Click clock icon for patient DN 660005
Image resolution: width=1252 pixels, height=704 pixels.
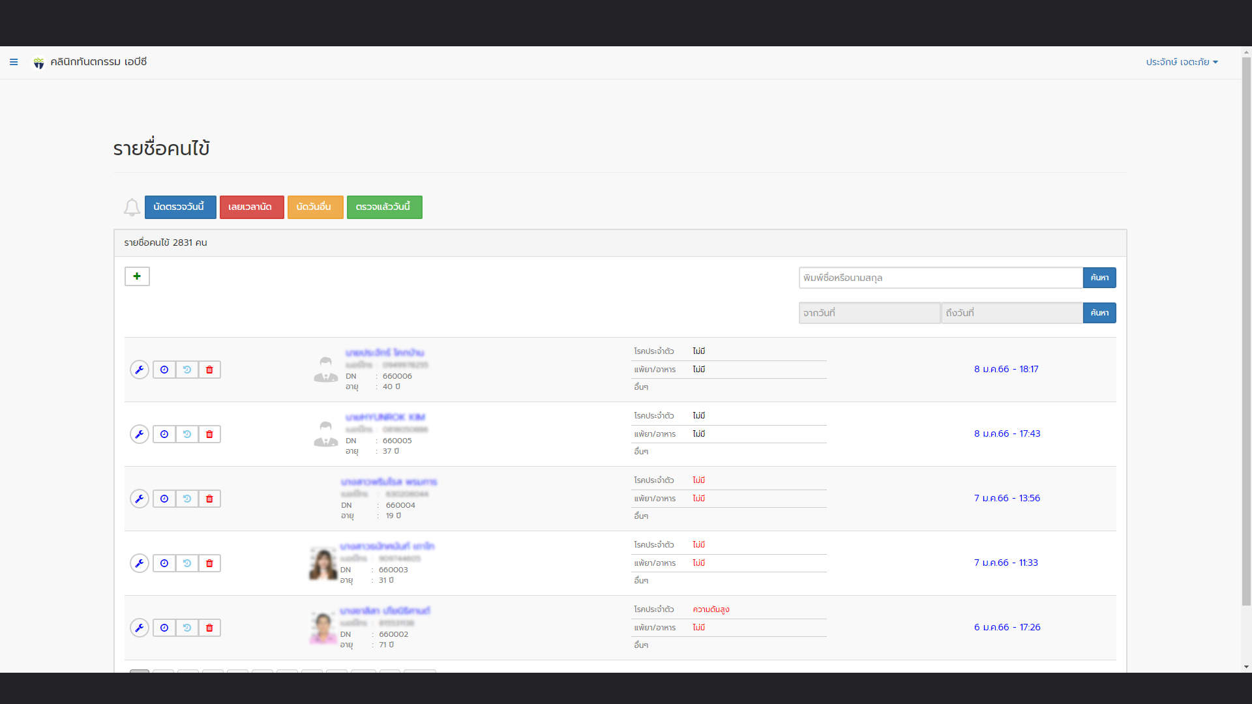point(164,434)
